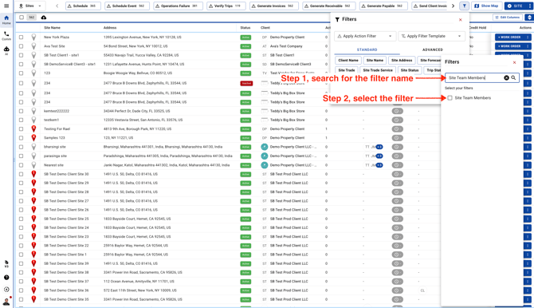Click the map pin for New York Plaza
Image resolution: width=534 pixels, height=308 pixels.
click(x=33, y=37)
